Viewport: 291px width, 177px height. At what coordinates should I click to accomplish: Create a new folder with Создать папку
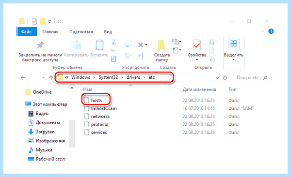pyautogui.click(x=162, y=51)
